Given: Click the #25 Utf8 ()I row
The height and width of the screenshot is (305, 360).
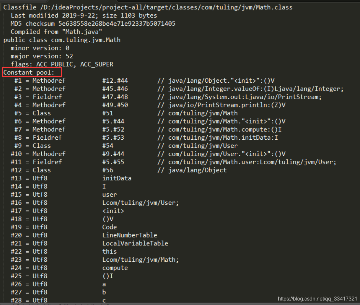Looking at the screenshot, I should (62, 276).
